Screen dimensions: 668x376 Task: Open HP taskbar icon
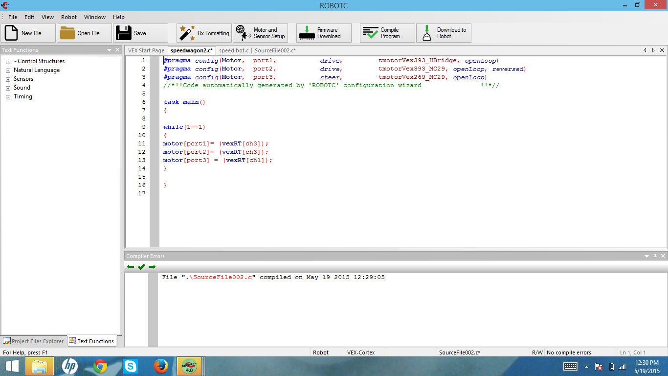70,366
